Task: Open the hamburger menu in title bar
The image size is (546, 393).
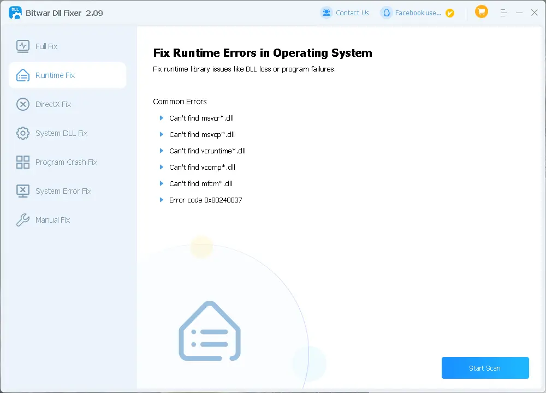Action: [x=503, y=13]
